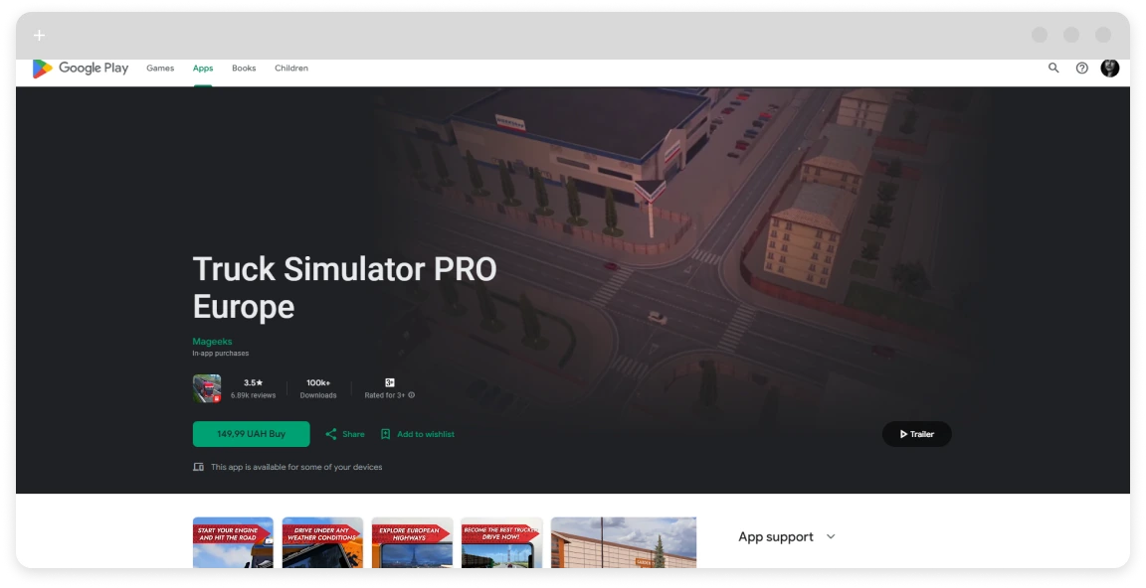Click the Truck Simulator app icon
Image resolution: width=1146 pixels, height=588 pixels.
[x=207, y=388]
